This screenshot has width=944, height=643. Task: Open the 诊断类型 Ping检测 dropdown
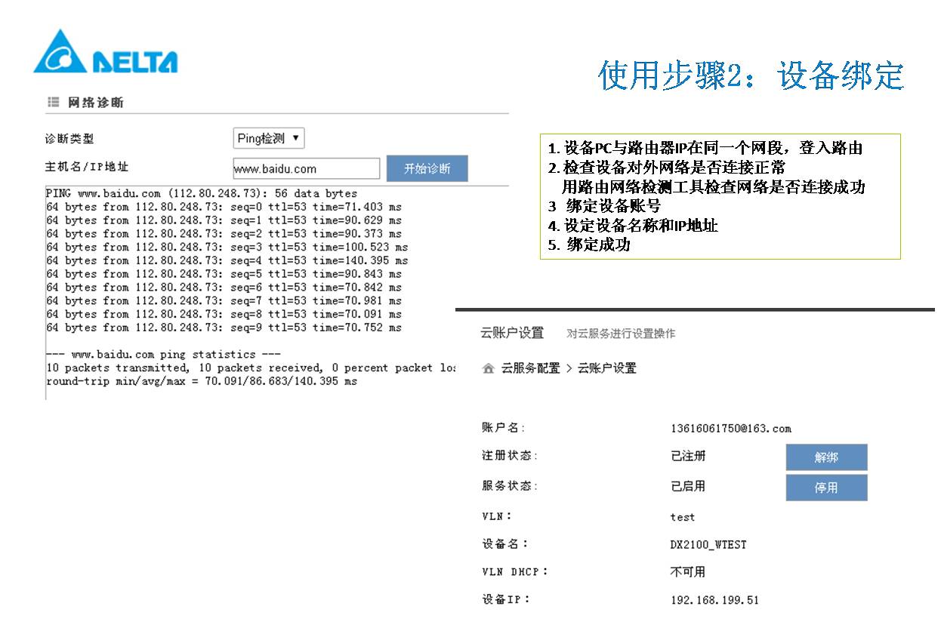point(269,138)
